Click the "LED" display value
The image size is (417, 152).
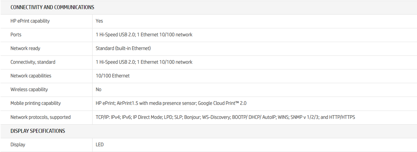point(100,145)
